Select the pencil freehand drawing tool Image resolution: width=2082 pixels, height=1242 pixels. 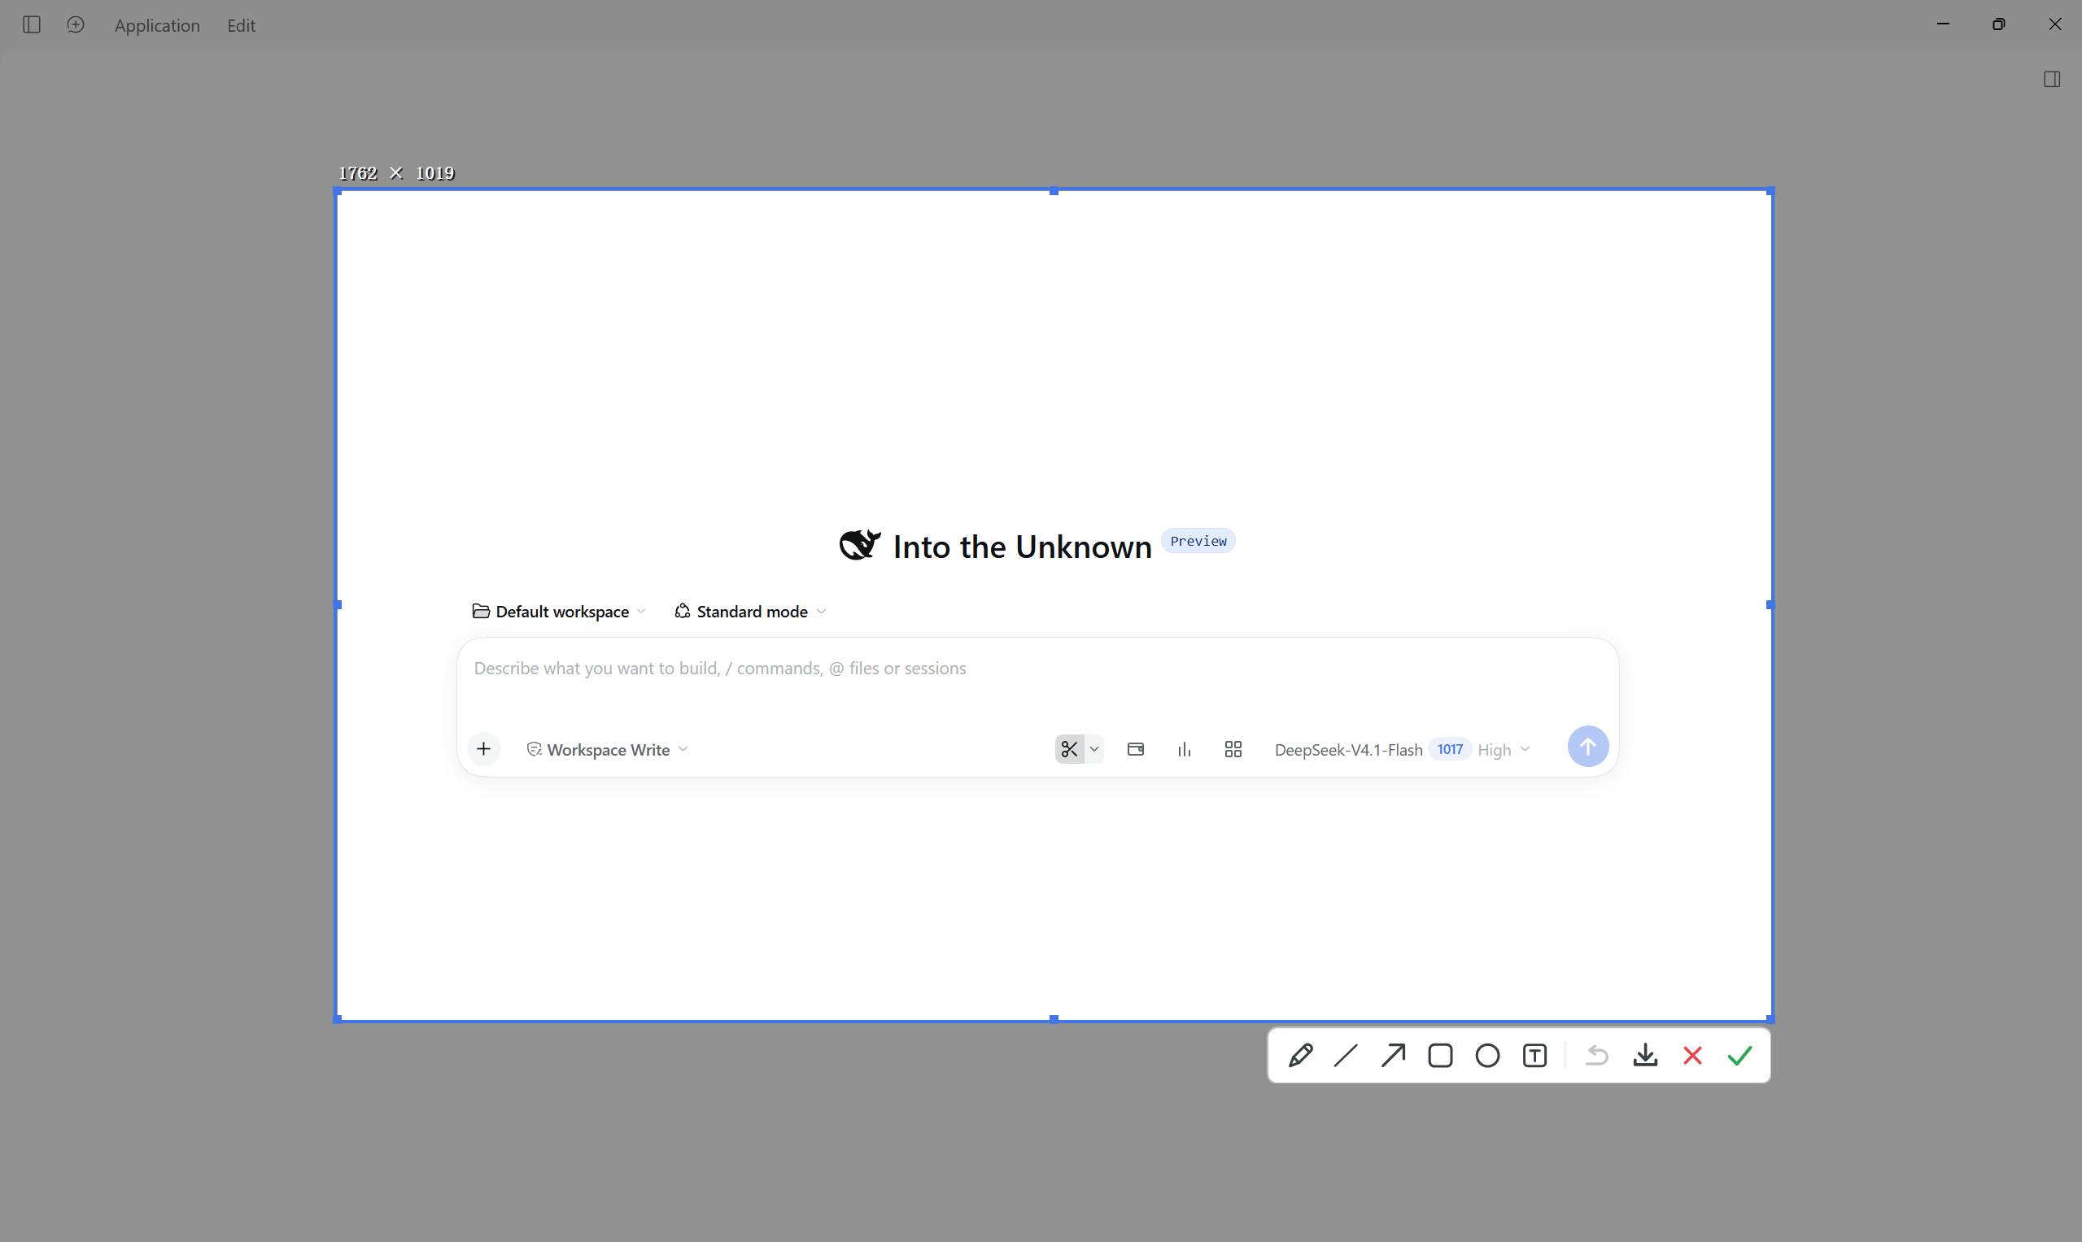click(1300, 1056)
